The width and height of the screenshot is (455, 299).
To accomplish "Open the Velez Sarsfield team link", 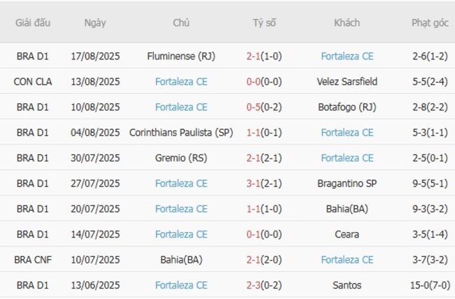I will click(347, 82).
